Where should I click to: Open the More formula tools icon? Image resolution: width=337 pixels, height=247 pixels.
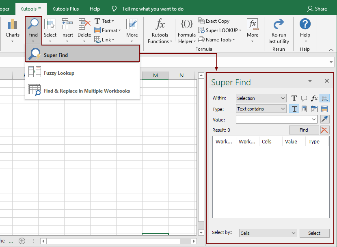pos(253,30)
